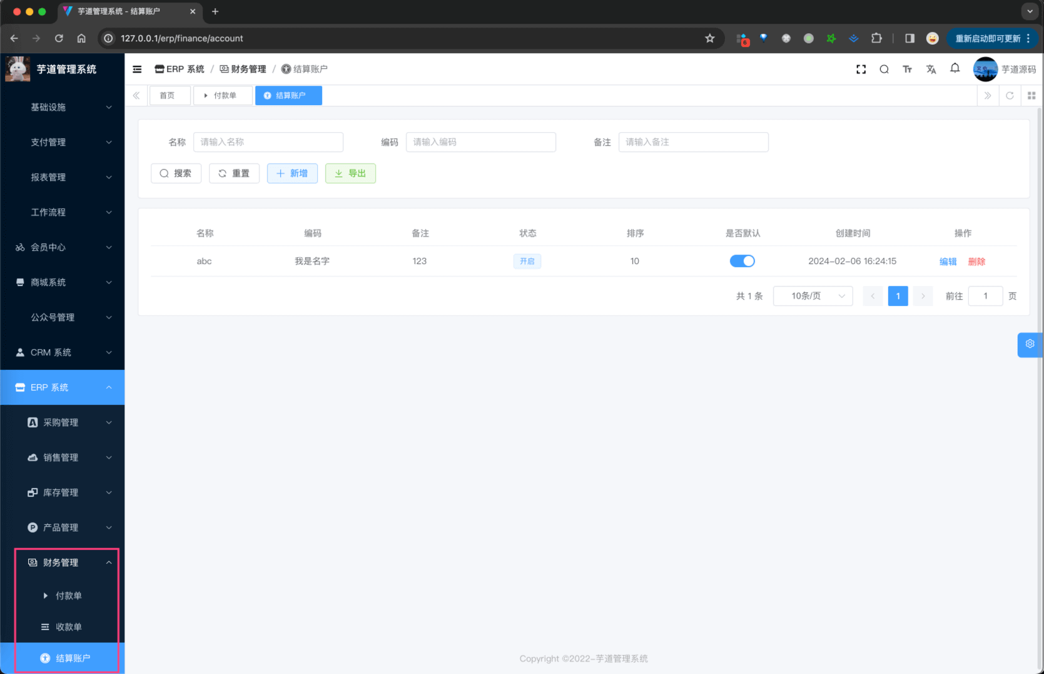This screenshot has height=674, width=1044.
Task: Open the 10条/页 page size dropdown
Action: coord(813,296)
